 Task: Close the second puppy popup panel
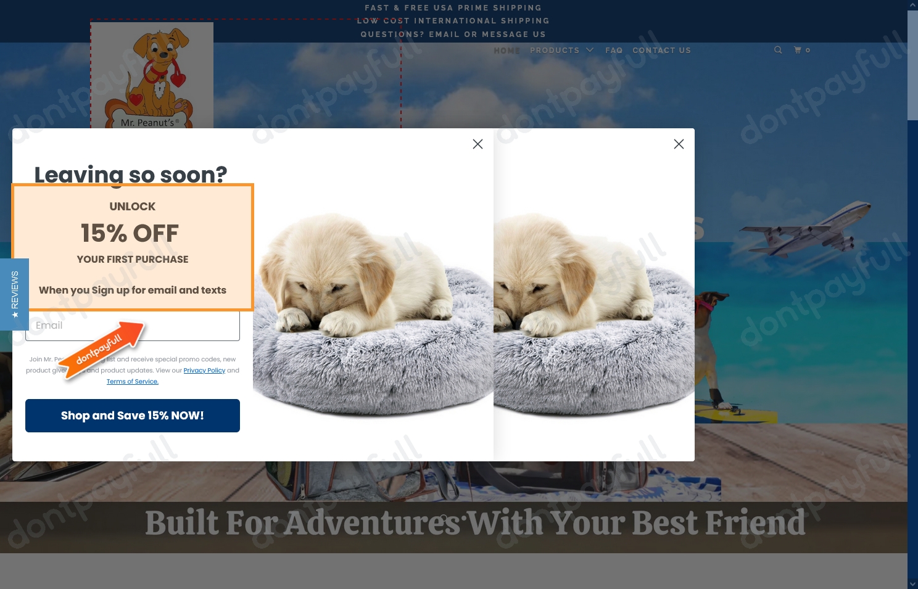679,144
